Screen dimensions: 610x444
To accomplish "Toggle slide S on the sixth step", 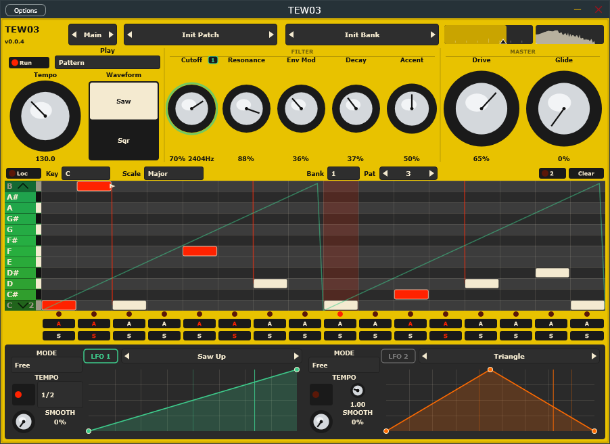I will coord(235,336).
